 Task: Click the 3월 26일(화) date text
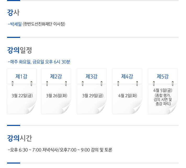[x=57, y=96]
